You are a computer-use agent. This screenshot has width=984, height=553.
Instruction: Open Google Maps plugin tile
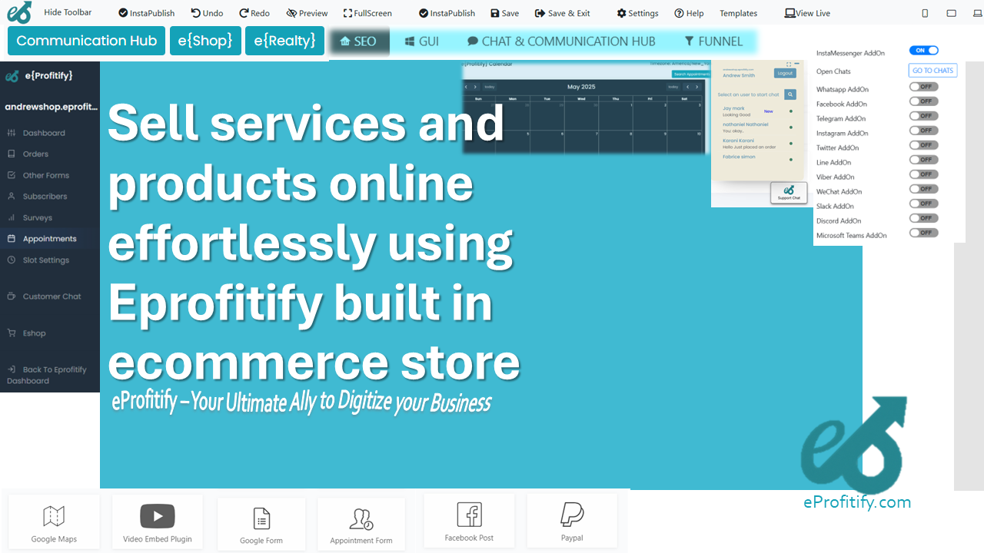coord(54,522)
